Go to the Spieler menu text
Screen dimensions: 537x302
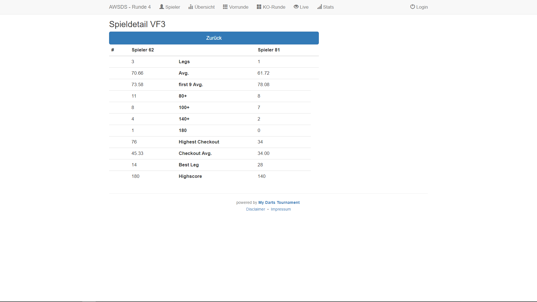click(173, 7)
